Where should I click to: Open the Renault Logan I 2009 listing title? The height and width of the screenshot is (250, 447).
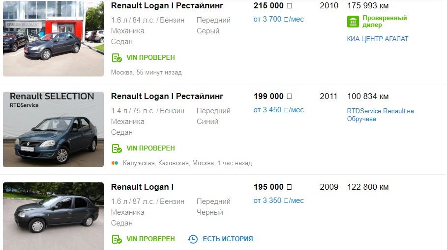[142, 187]
